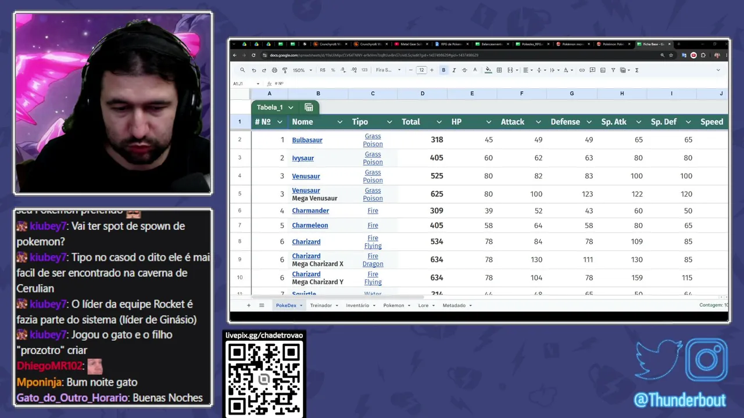Collapse the Sheets toolbar header chevron
744x418 pixels.
[718, 70]
